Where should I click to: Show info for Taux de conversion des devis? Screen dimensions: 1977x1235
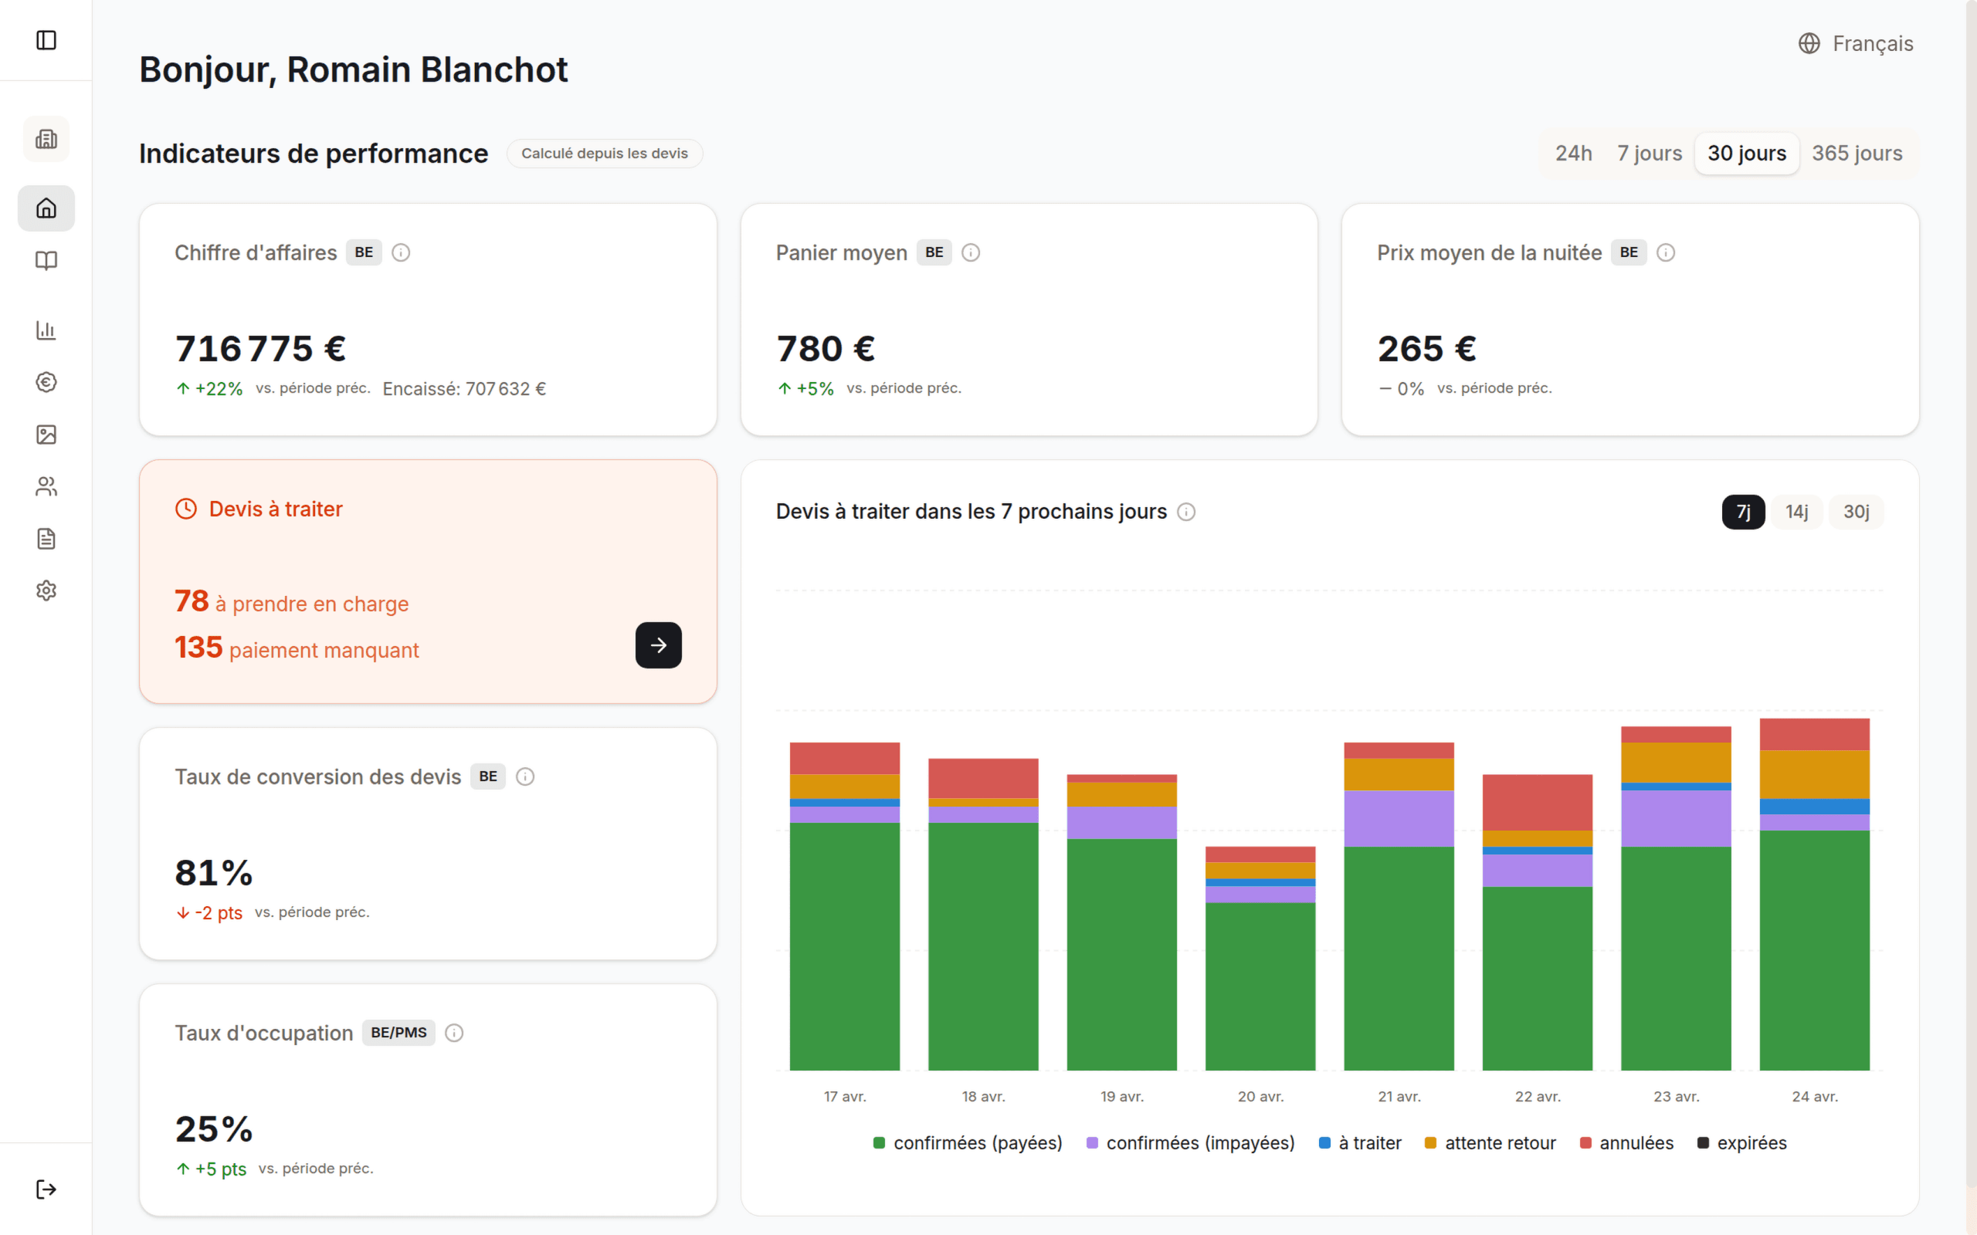(525, 777)
